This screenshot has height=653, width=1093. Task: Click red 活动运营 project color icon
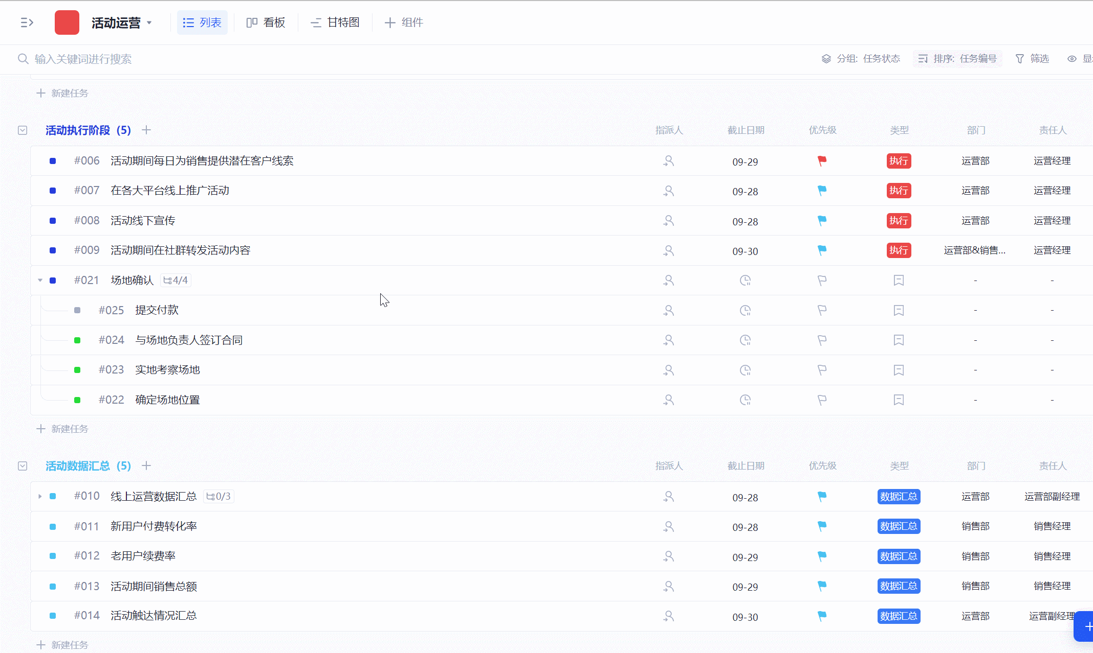click(67, 22)
